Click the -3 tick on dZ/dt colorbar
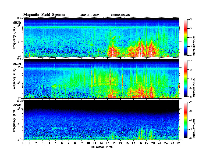213x164 pixels. (x=191, y=111)
